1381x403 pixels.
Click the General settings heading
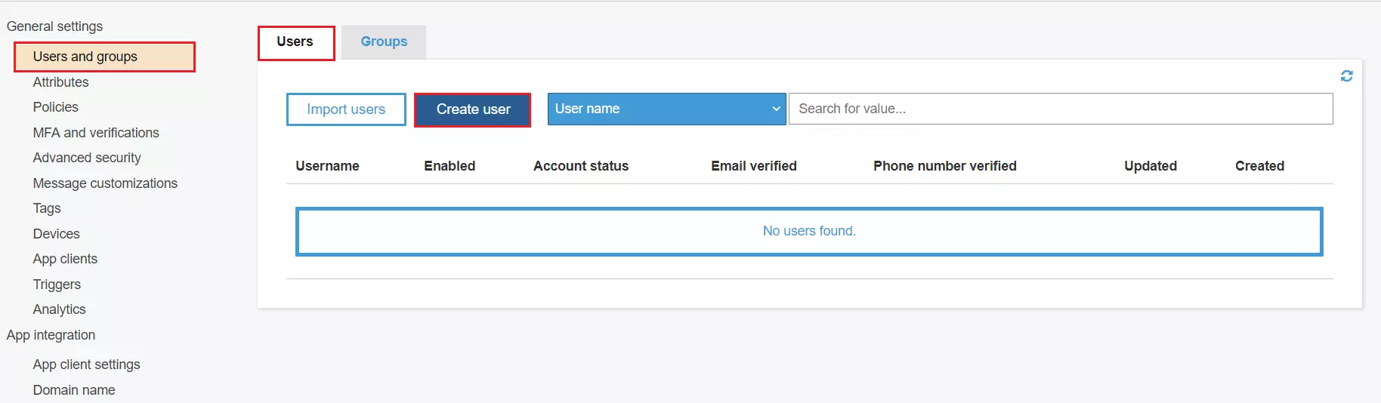click(x=54, y=26)
